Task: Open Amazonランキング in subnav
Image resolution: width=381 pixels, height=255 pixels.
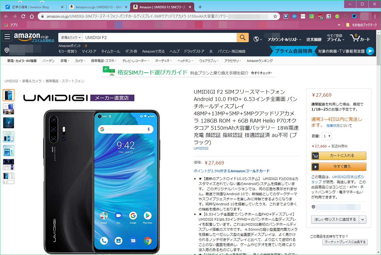Action: 260,61
